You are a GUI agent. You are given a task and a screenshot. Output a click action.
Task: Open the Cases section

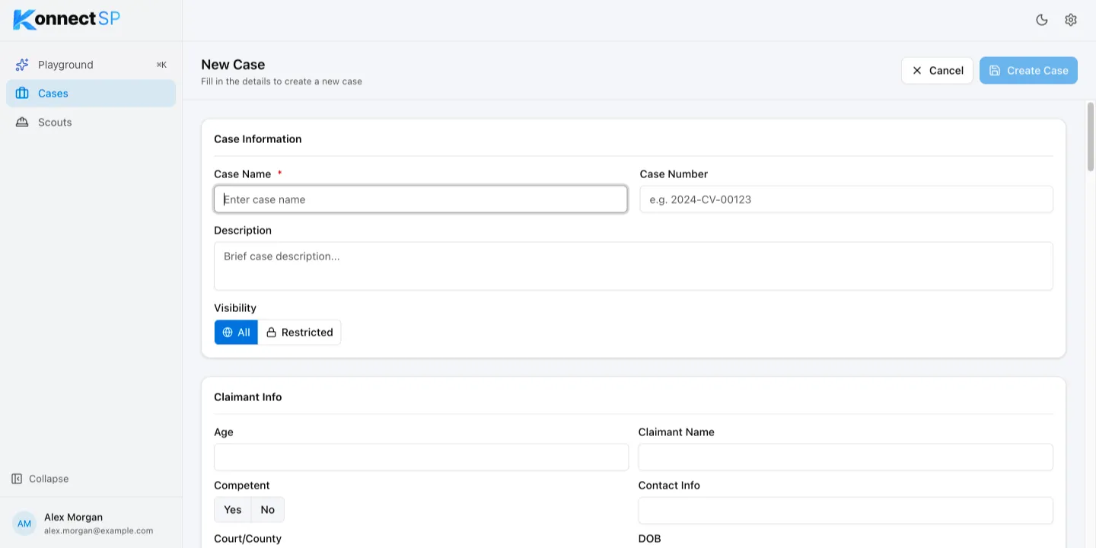pyautogui.click(x=91, y=94)
